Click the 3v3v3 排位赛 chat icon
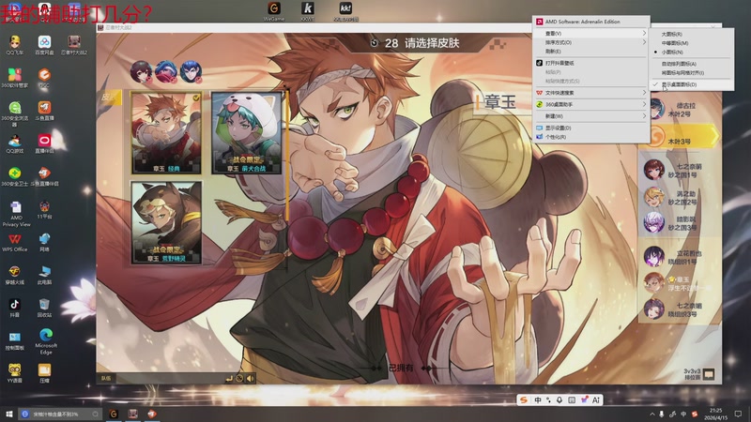The height and width of the screenshot is (422, 751). coord(709,374)
